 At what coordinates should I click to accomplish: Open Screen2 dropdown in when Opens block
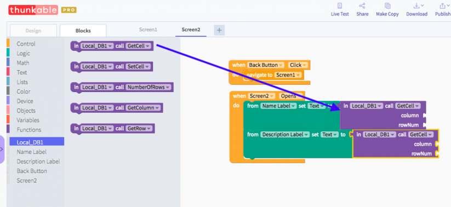point(262,96)
